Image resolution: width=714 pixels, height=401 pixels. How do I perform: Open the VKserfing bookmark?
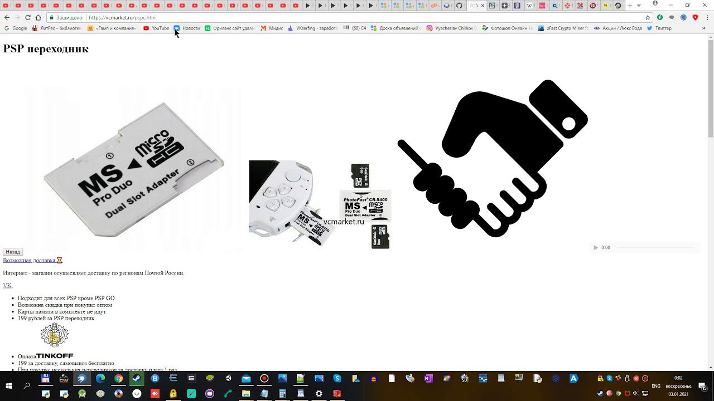click(312, 28)
